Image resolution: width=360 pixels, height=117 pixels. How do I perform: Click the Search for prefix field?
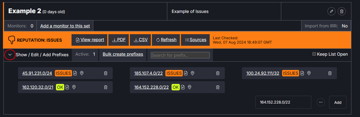[180, 55]
